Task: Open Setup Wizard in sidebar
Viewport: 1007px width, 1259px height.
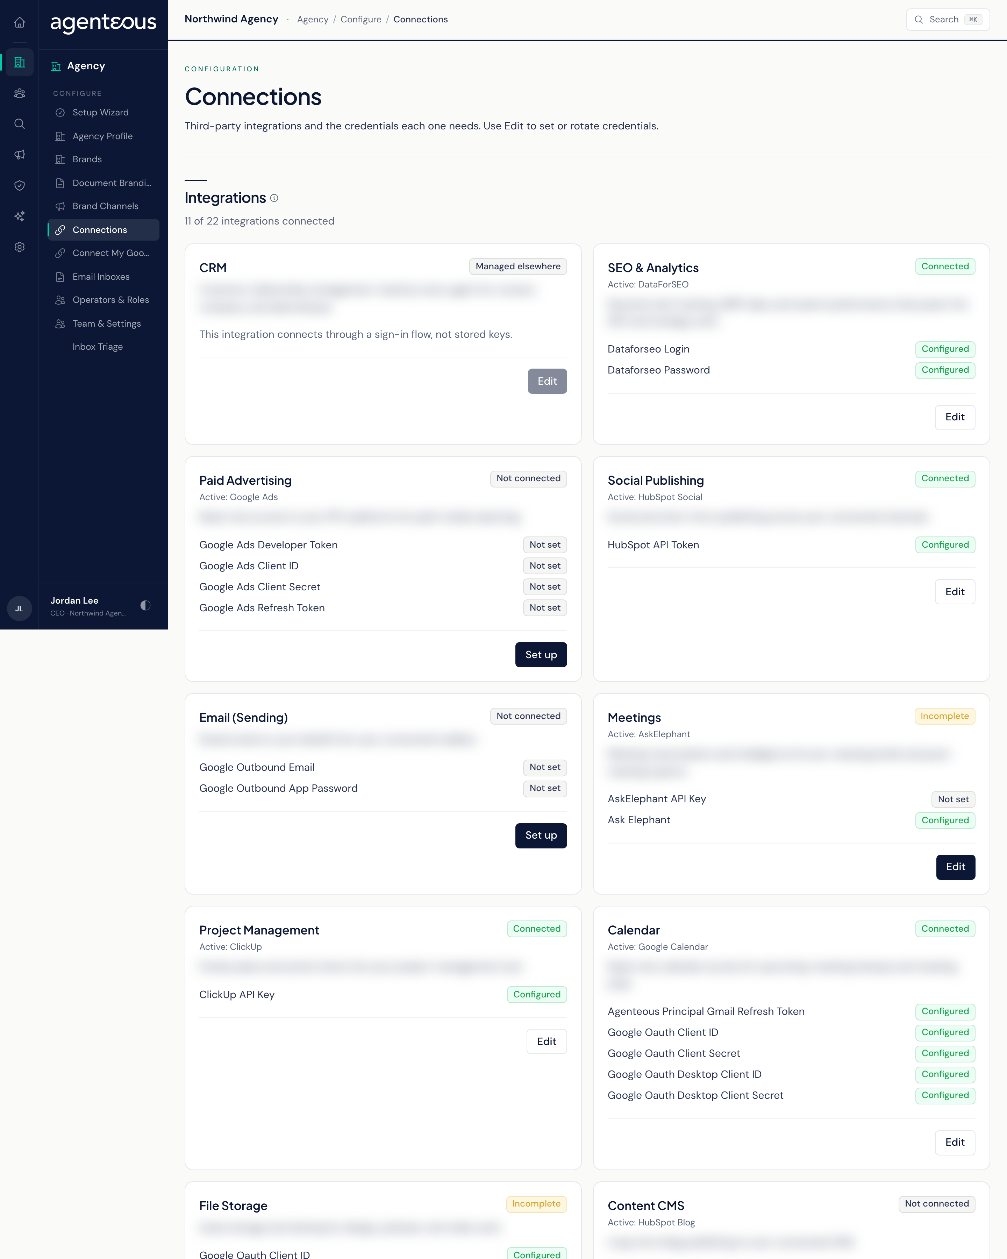Action: 103,113
